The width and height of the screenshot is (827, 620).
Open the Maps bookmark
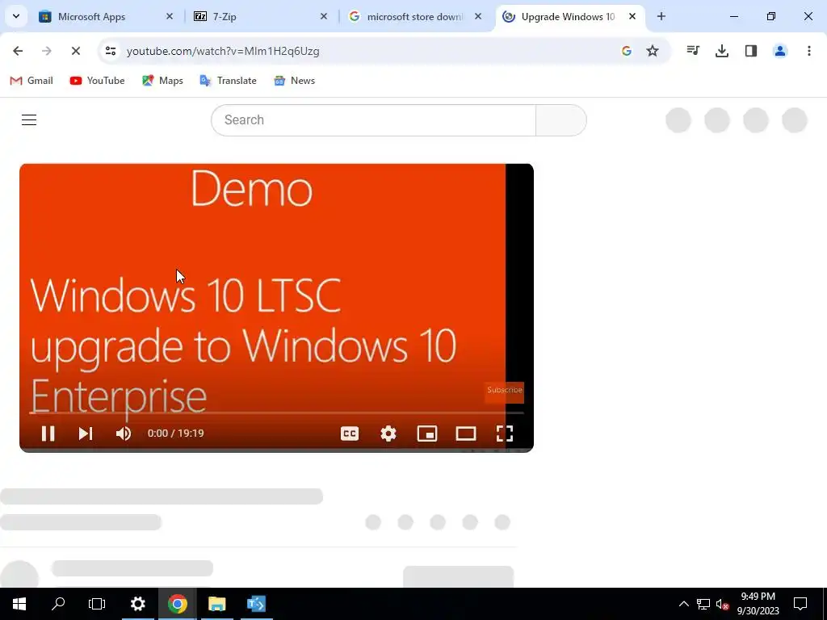click(162, 81)
